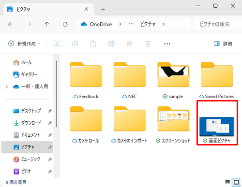The width and height of the screenshot is (242, 187).
Task: Click the Copy icon in toolbar
Action: point(75,43)
